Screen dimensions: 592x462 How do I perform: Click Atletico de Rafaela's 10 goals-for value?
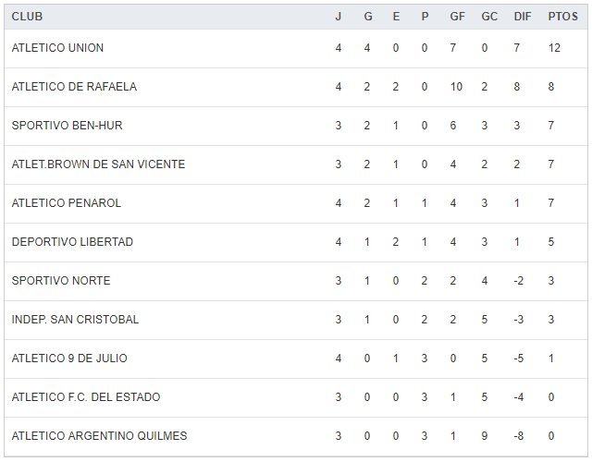pos(456,87)
